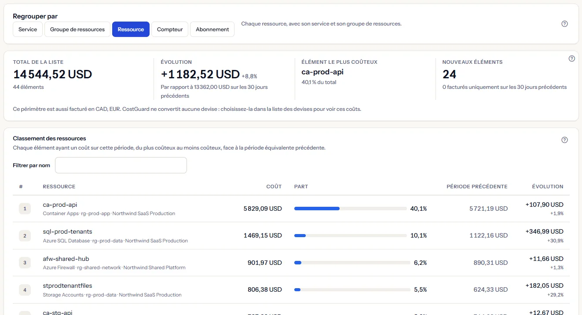
Task: Click the PART column header
Action: click(301, 187)
